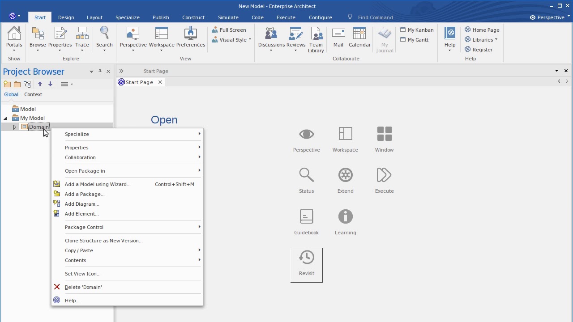573x322 pixels.
Task: Select Add a Model using Wizard menu entry
Action: (x=127, y=184)
